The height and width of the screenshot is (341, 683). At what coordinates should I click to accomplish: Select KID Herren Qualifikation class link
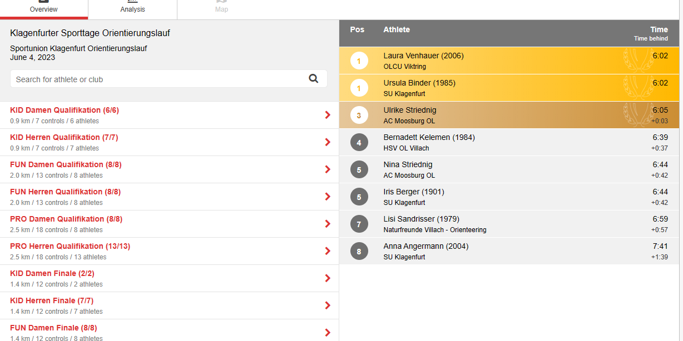64,137
